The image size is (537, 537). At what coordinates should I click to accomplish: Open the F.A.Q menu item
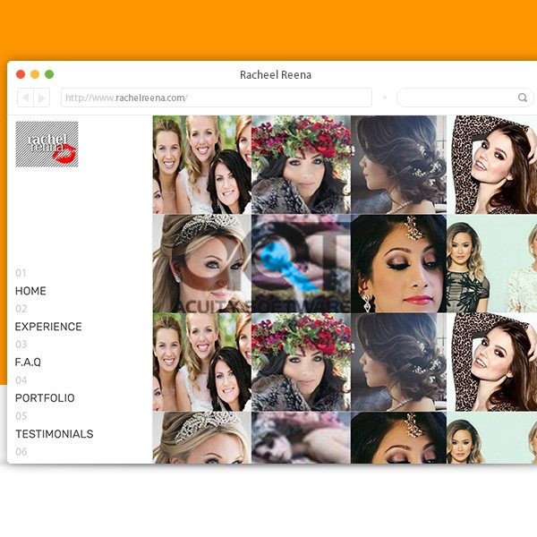pos(28,362)
